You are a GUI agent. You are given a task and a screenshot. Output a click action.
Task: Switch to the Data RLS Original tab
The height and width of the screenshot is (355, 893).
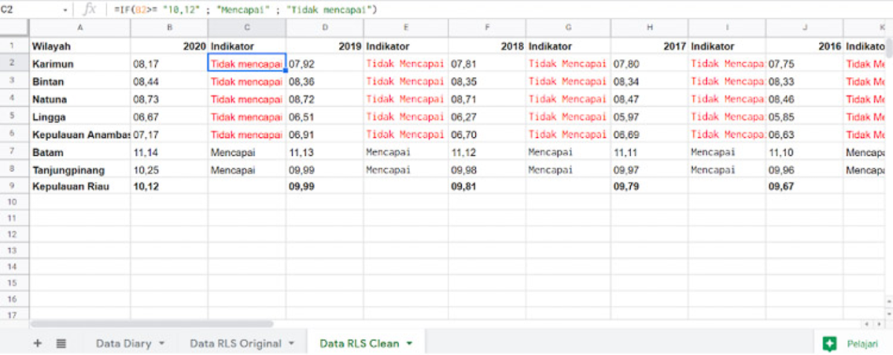tap(235, 343)
